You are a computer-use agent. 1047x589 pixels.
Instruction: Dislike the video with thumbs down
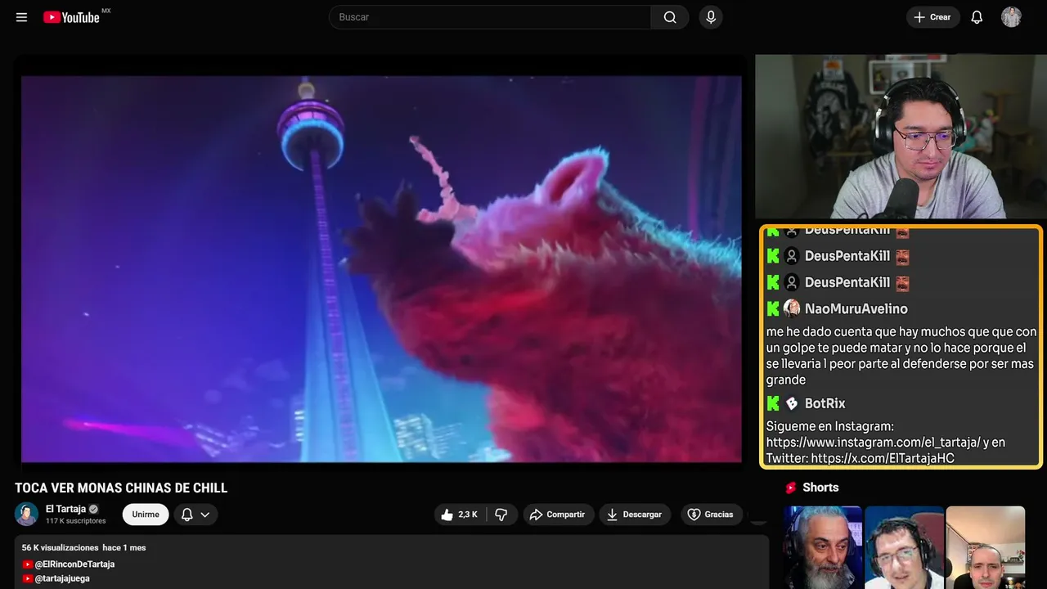coord(501,515)
